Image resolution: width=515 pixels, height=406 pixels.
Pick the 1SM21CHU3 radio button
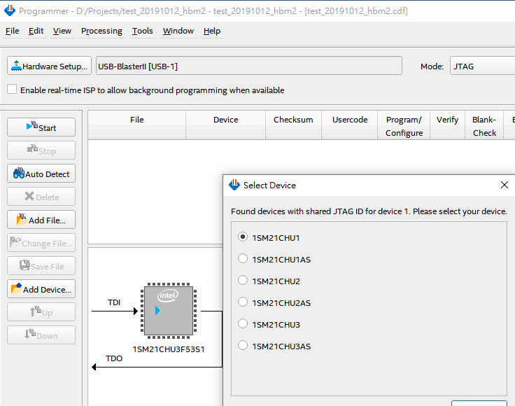pyautogui.click(x=243, y=323)
